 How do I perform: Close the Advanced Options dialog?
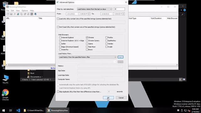tap(126, 2)
